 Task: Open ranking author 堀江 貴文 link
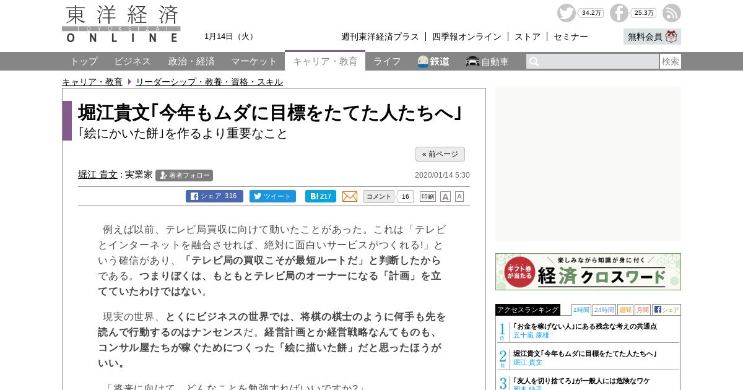528,362
